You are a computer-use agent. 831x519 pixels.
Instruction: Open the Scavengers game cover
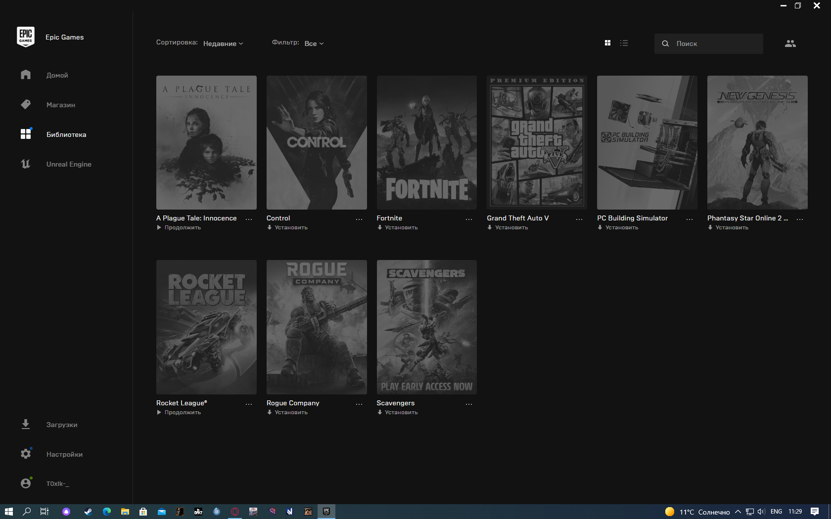427,327
